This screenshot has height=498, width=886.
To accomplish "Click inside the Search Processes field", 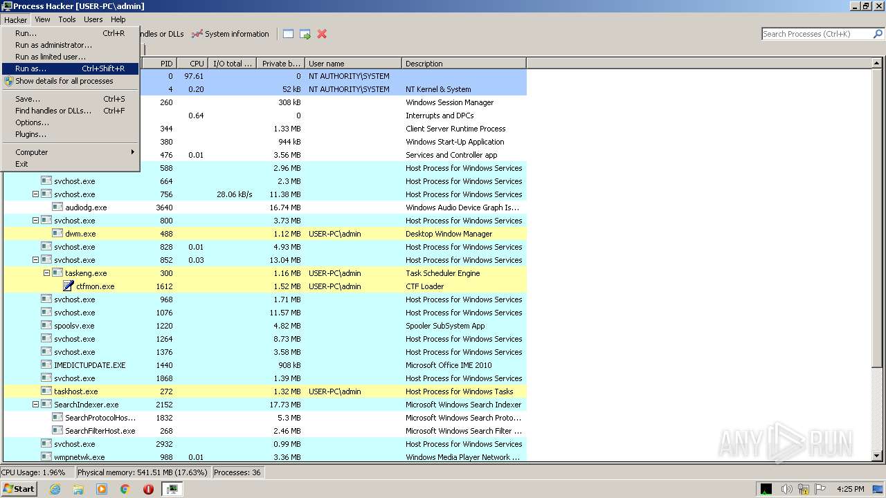I will click(x=816, y=34).
